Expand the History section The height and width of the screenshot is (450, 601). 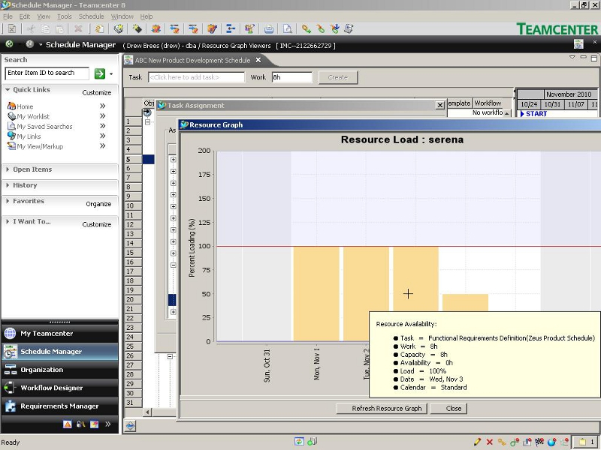[x=8, y=184]
